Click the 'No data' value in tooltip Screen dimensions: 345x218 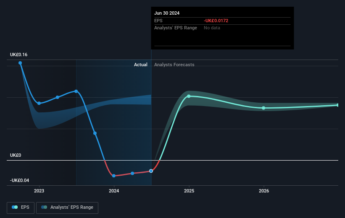point(212,28)
